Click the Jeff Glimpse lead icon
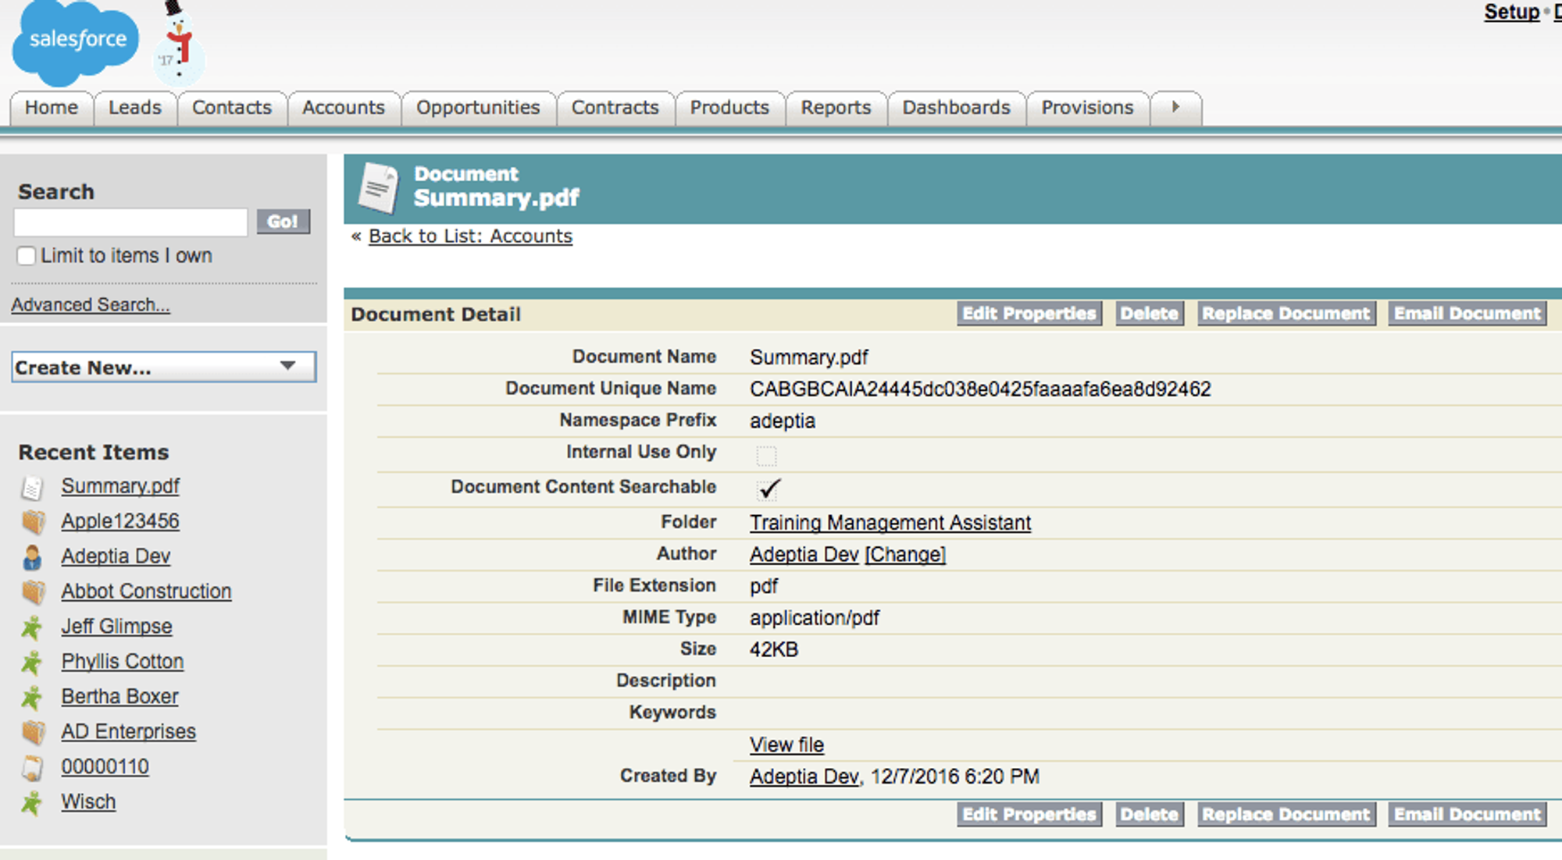 pos(32,627)
